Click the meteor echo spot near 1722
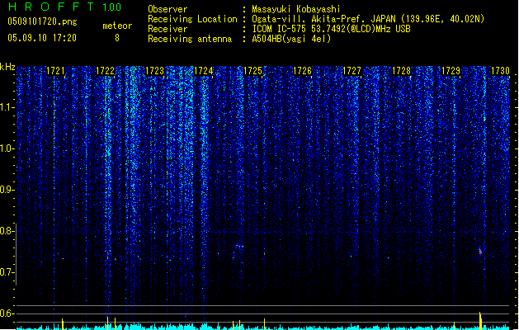The width and height of the screenshot is (519, 330). (107, 253)
